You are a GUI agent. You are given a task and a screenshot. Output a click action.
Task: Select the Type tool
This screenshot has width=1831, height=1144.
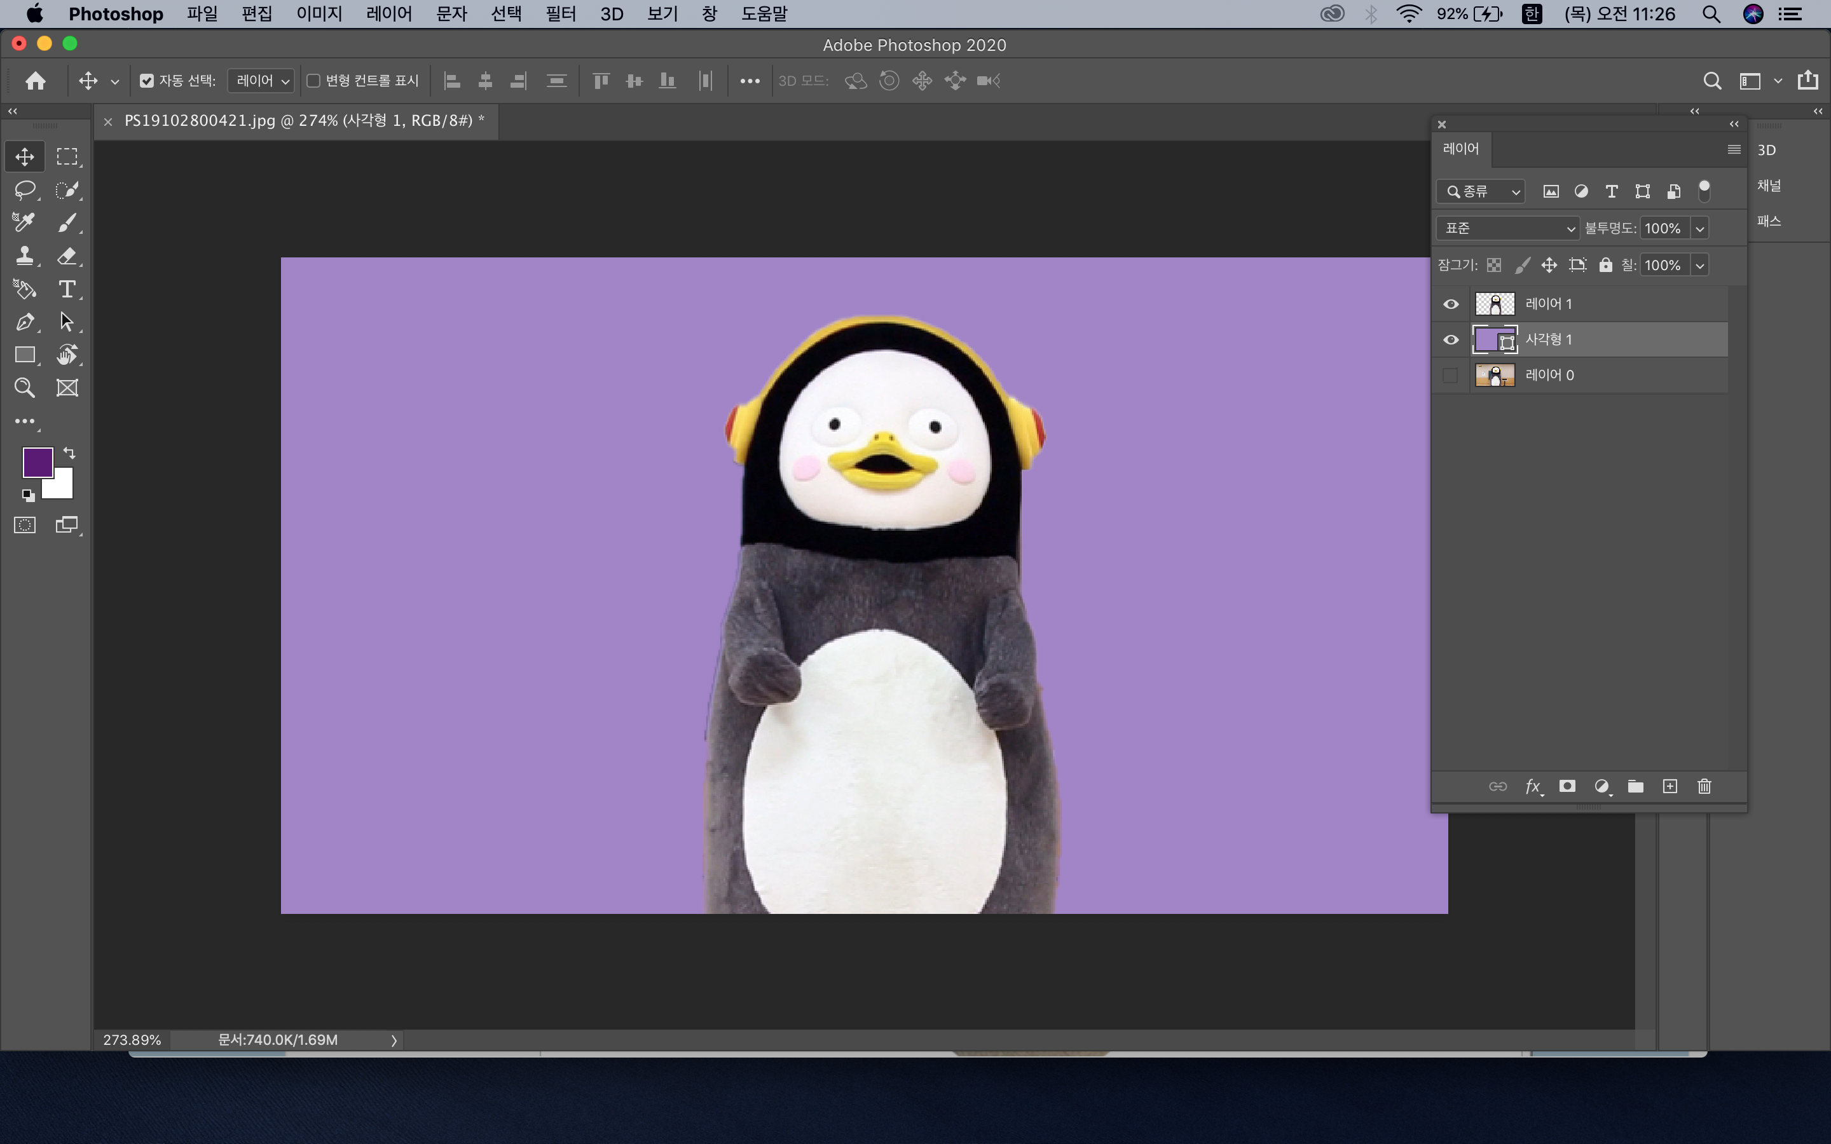[x=67, y=289]
